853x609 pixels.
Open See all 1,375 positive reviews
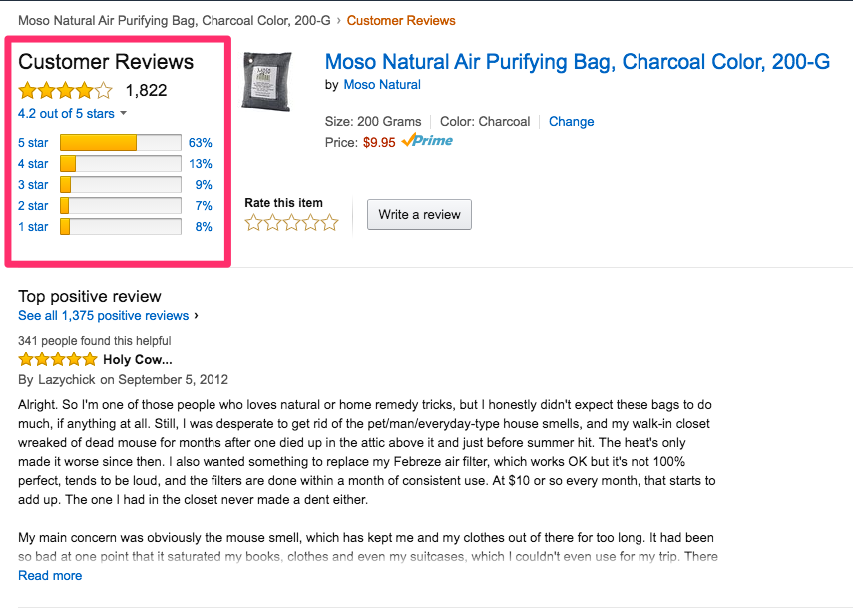click(x=104, y=316)
